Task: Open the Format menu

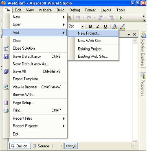Action: 90,10
